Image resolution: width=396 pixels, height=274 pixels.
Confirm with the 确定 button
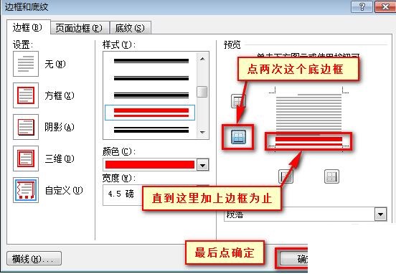293,259
